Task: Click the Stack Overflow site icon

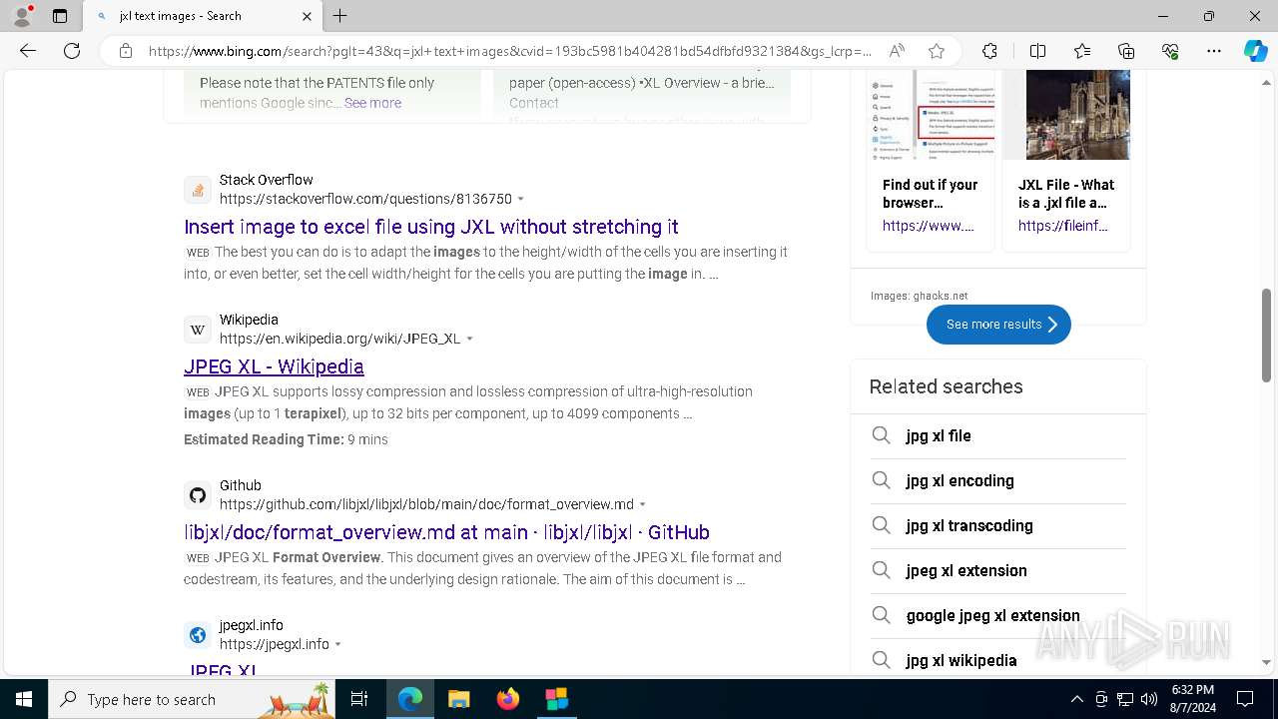Action: pos(198,190)
